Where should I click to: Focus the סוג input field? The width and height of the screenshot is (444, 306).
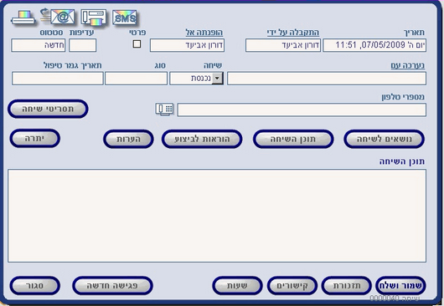tap(137, 79)
